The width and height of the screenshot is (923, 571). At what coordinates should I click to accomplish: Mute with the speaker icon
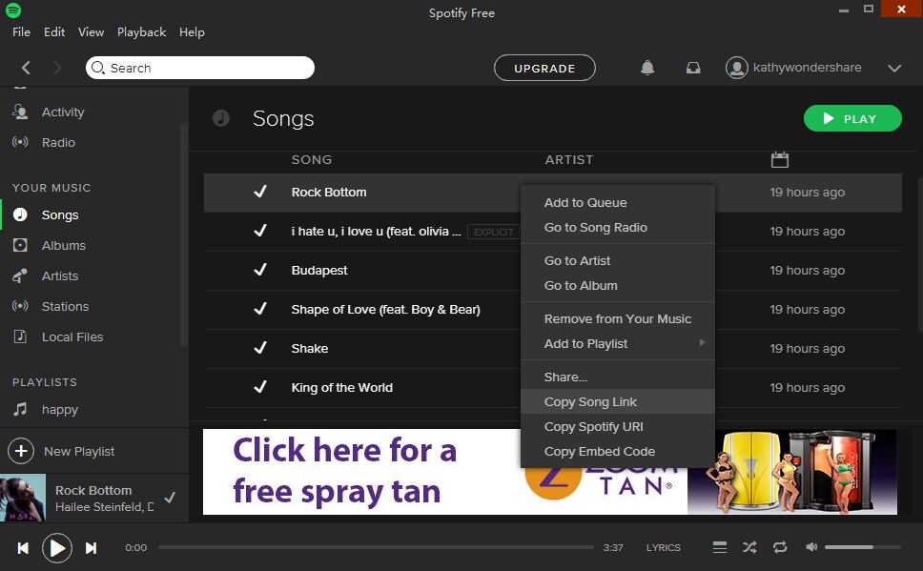tap(811, 547)
